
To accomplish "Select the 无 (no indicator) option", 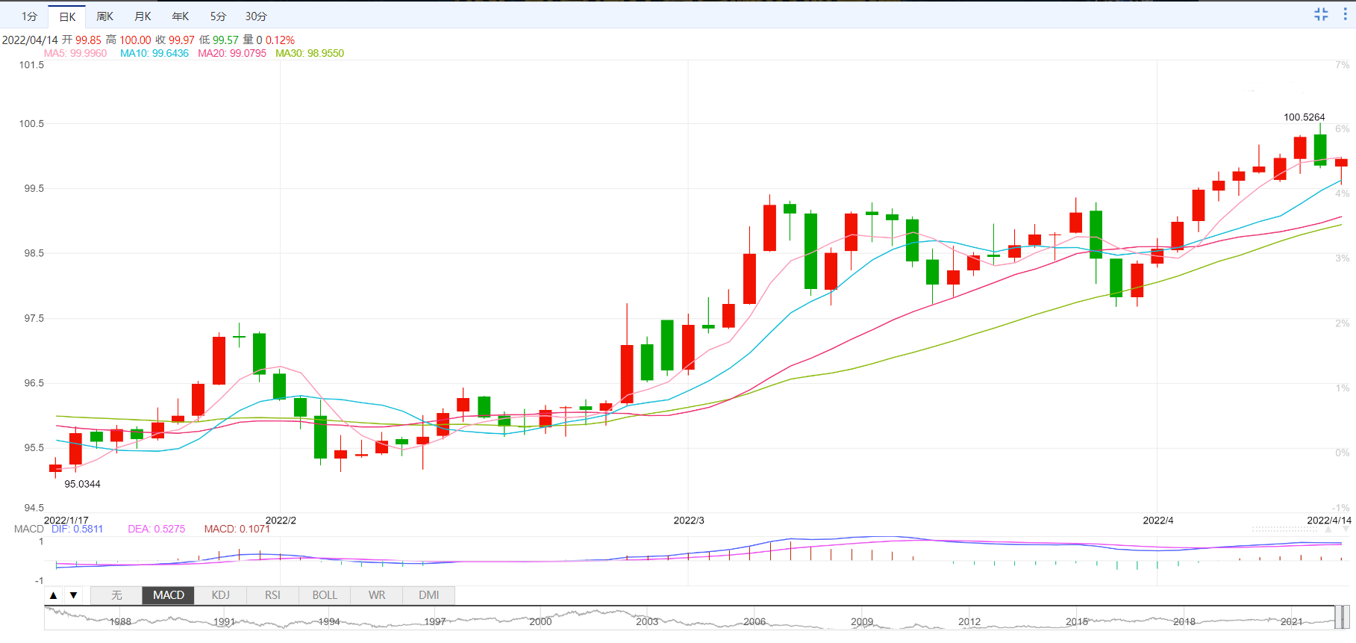I will point(116,595).
